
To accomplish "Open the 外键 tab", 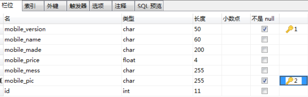I will [x=55, y=6].
